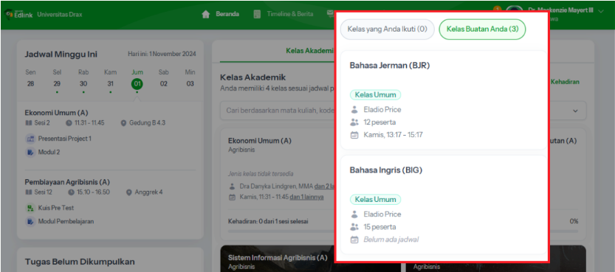
Task: Select Friday 01 highlighted day
Action: click(x=137, y=84)
